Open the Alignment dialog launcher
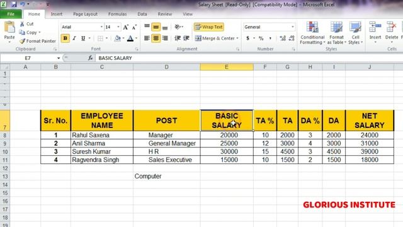The width and height of the screenshot is (403, 227). (237, 49)
